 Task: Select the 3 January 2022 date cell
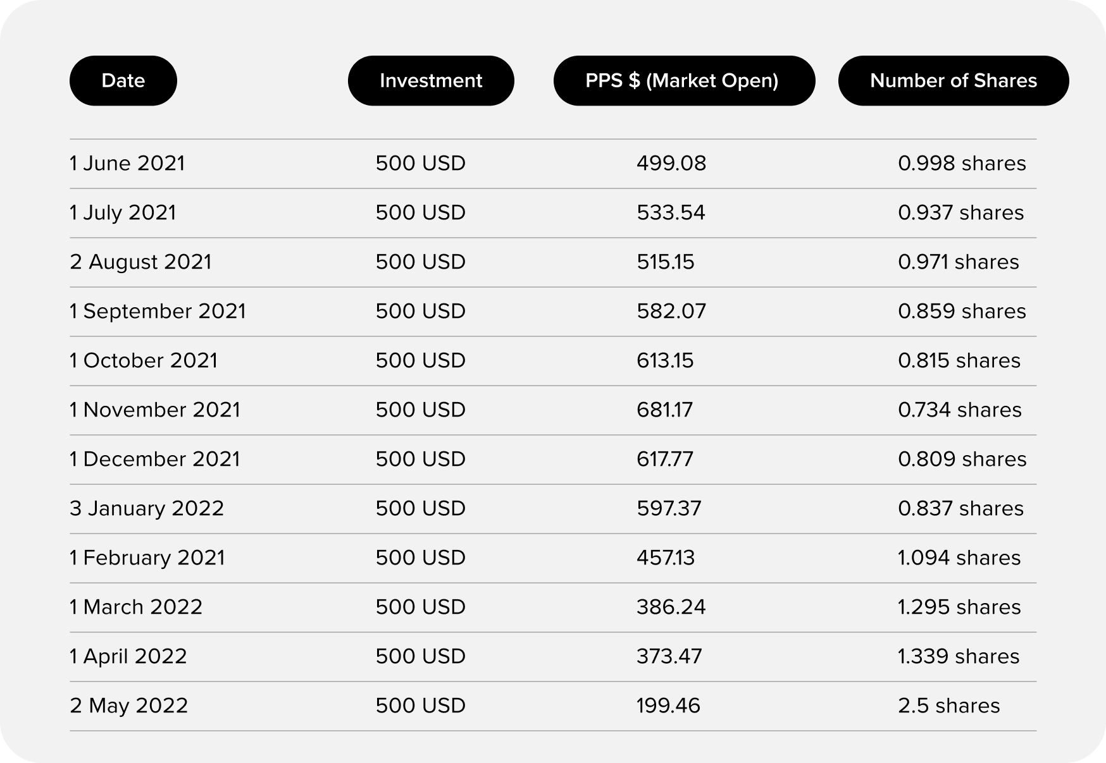tap(147, 508)
